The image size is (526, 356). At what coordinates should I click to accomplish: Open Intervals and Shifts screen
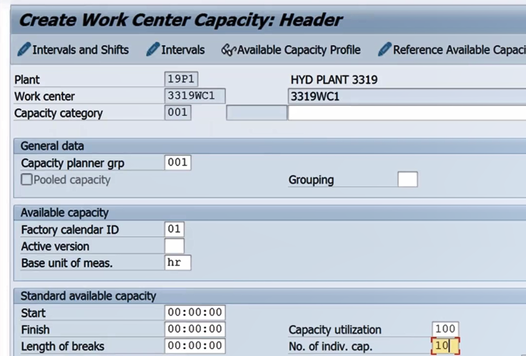coord(80,50)
